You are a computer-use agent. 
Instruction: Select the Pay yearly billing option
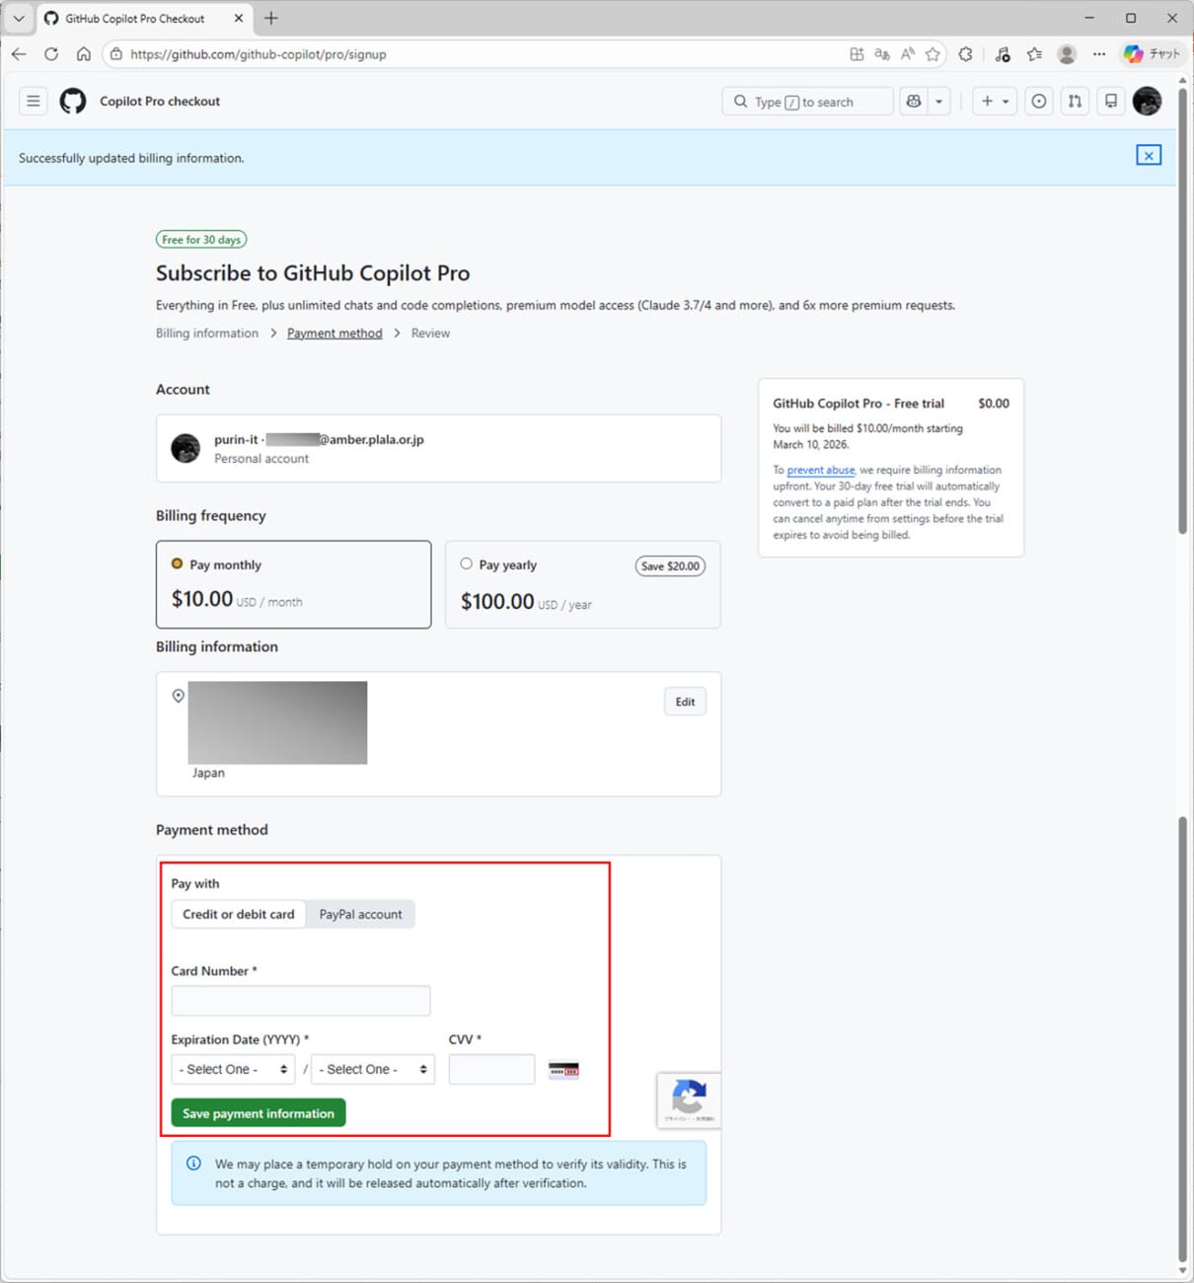click(x=466, y=564)
